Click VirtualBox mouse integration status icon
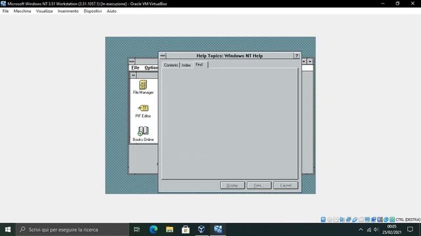This screenshot has width=421, height=236. pyautogui.click(x=386, y=220)
